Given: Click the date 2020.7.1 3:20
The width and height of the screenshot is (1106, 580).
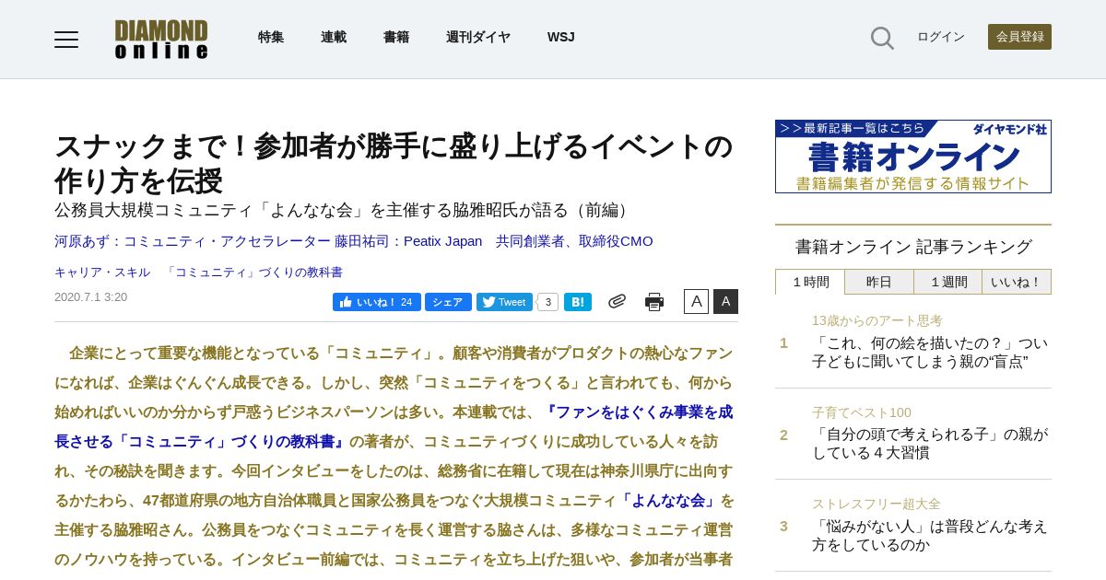Looking at the screenshot, I should pos(91,297).
